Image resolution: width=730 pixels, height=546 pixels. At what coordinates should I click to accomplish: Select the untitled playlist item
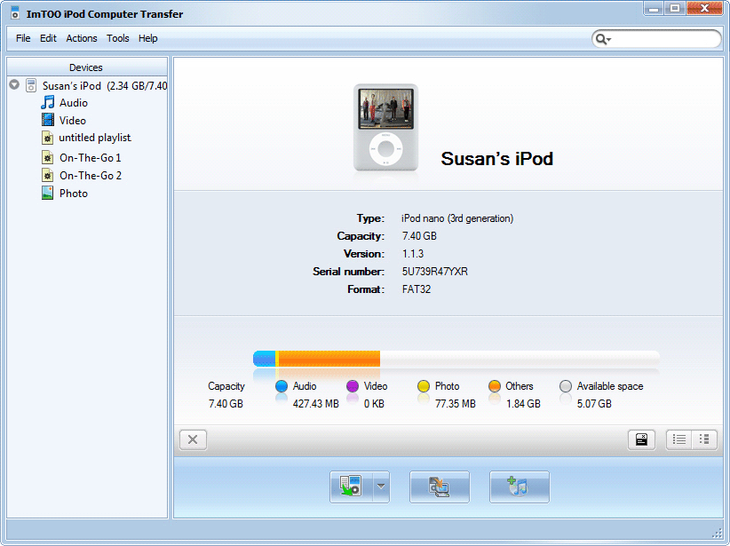95,138
